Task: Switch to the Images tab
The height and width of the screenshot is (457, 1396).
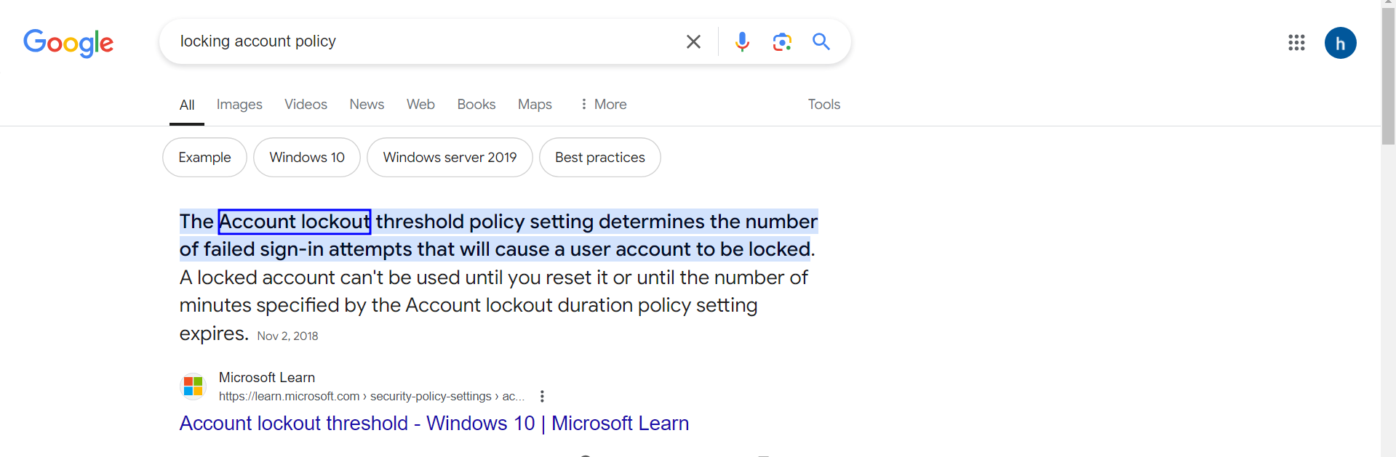Action: tap(239, 105)
